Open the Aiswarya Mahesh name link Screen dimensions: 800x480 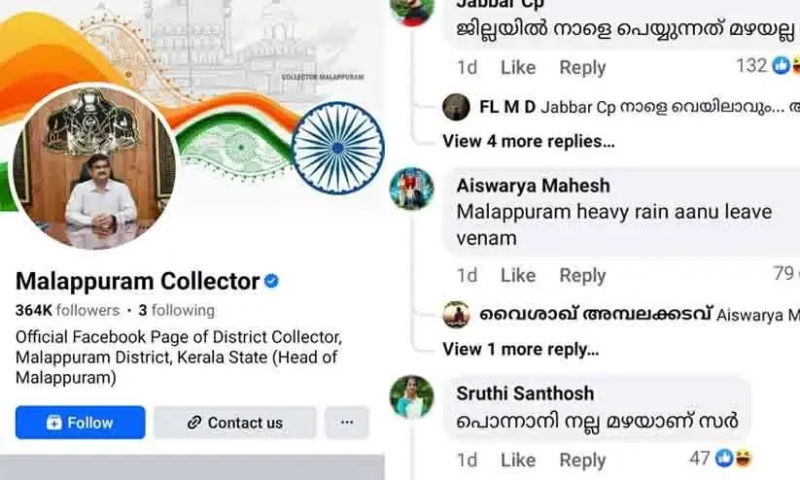pos(533,186)
